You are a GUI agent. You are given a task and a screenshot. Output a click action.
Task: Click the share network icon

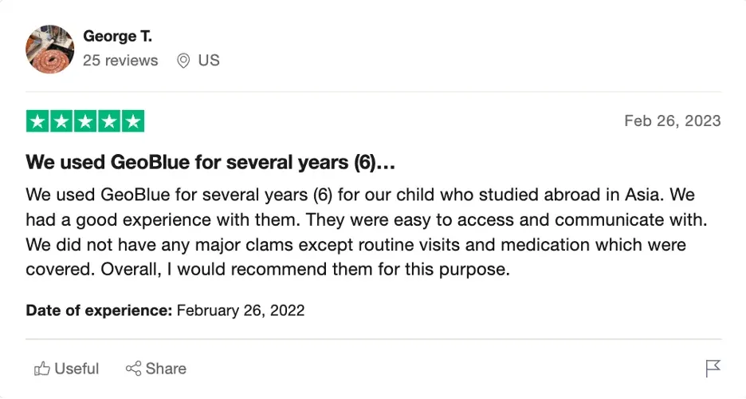point(133,369)
